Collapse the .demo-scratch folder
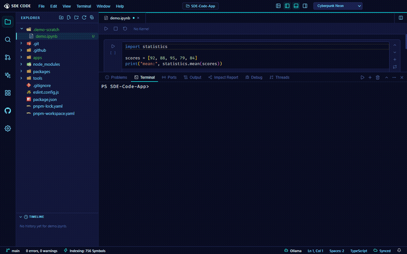 22,29
